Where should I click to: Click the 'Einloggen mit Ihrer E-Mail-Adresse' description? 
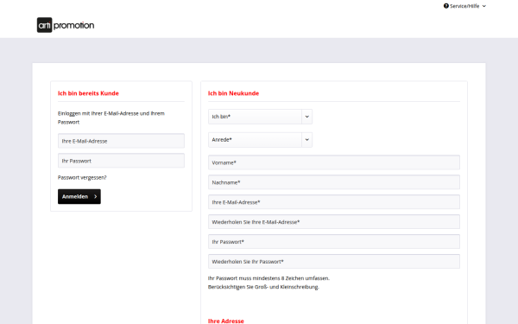point(111,118)
